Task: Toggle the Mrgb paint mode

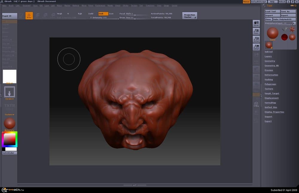Action: (60, 14)
